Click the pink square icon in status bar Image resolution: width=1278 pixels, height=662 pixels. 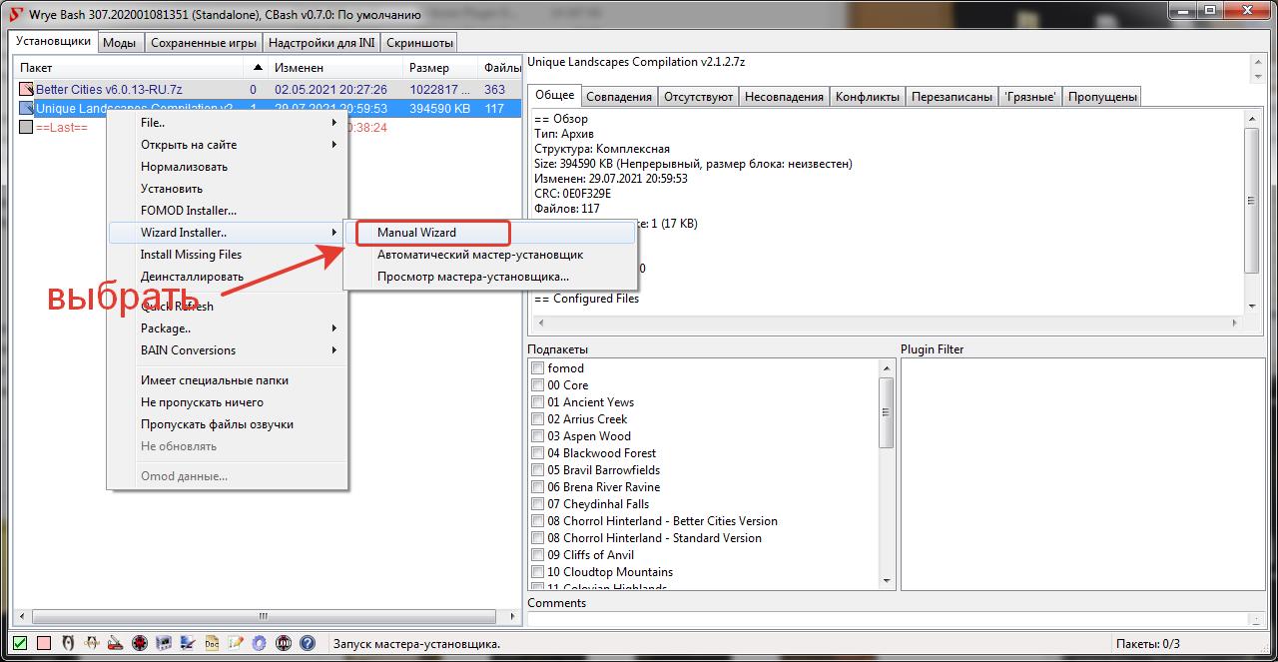pyautogui.click(x=44, y=643)
